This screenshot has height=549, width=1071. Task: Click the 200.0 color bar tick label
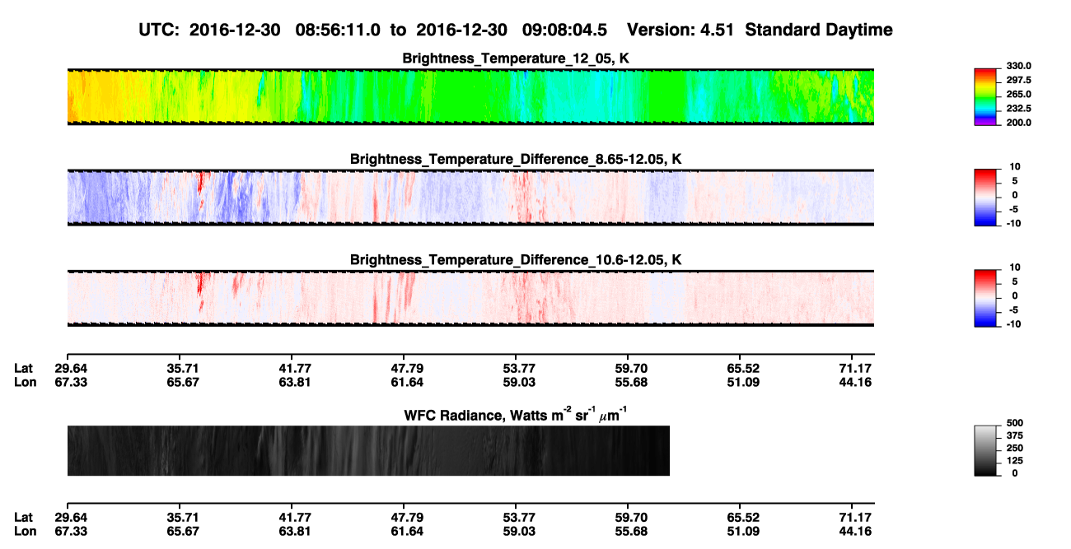1020,122
